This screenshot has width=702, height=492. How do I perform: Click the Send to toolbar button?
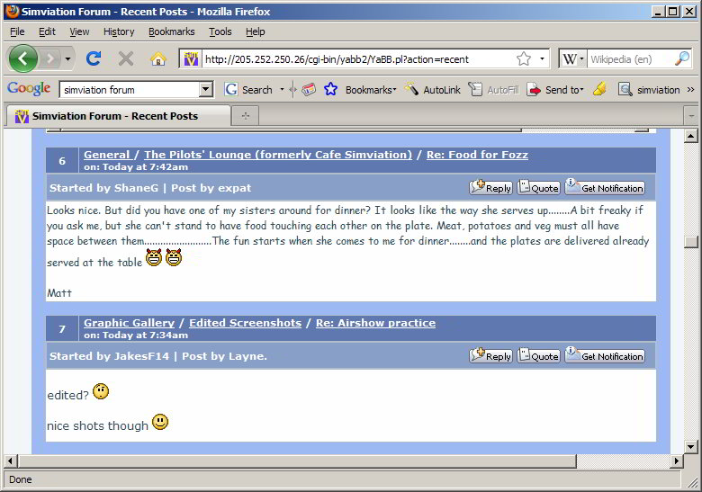tap(555, 89)
